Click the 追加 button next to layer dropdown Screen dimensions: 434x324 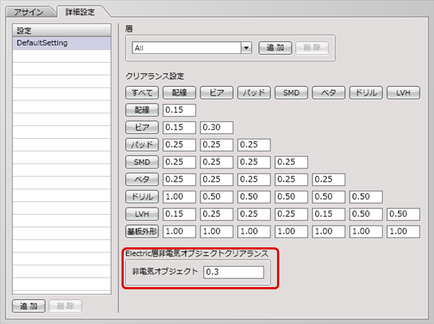(275, 48)
